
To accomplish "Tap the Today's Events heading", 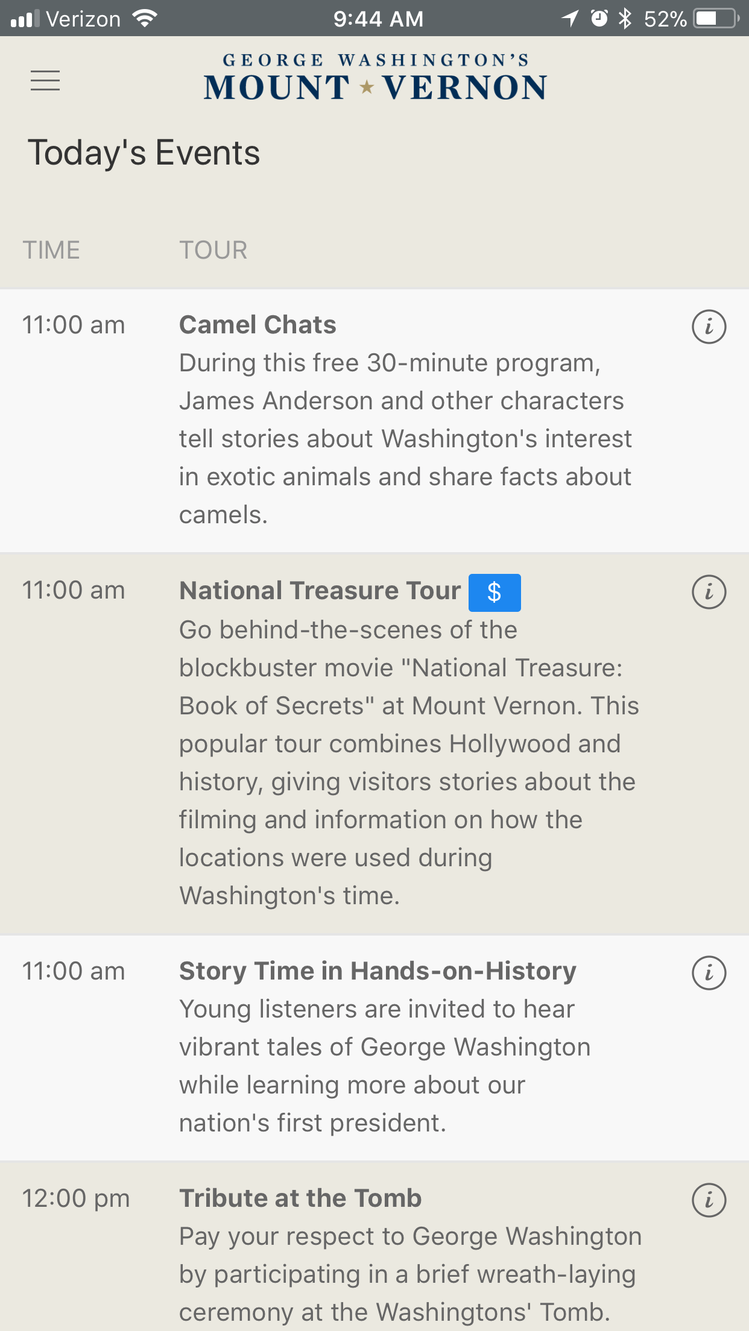I will 144,153.
